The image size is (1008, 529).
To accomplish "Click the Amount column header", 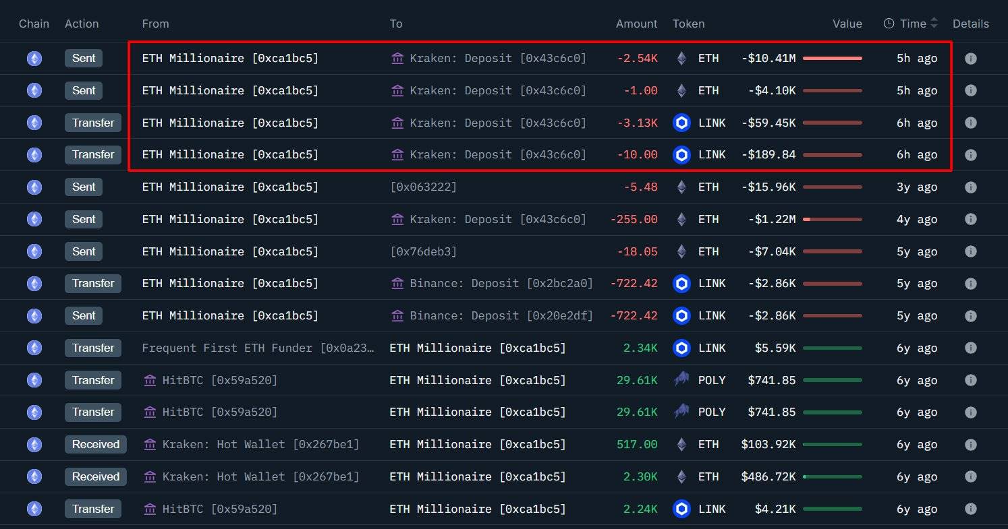I will pos(636,24).
